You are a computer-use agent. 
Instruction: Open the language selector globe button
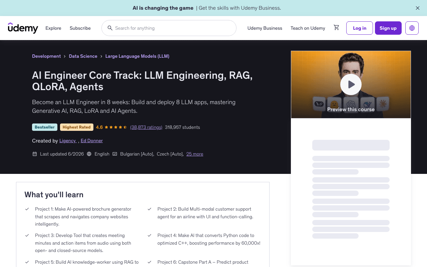click(412, 28)
